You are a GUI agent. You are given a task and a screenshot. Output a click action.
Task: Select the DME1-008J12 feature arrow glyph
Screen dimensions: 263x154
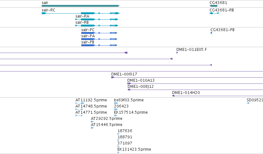pos(129,90)
